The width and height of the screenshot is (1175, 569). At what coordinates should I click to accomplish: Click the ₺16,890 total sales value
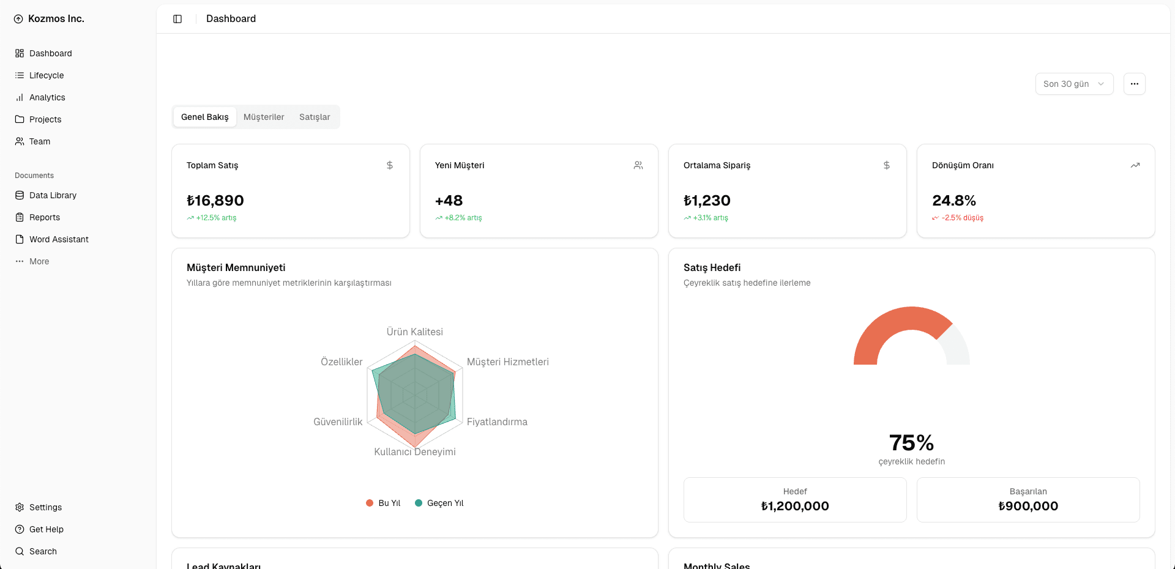215,201
